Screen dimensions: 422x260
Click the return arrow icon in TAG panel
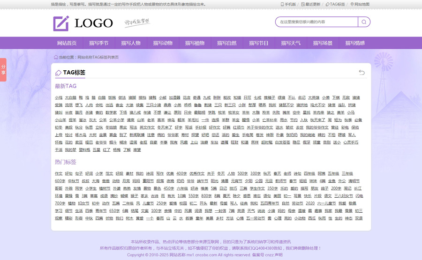[x=362, y=72]
